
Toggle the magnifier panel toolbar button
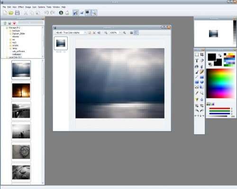coord(94,13)
